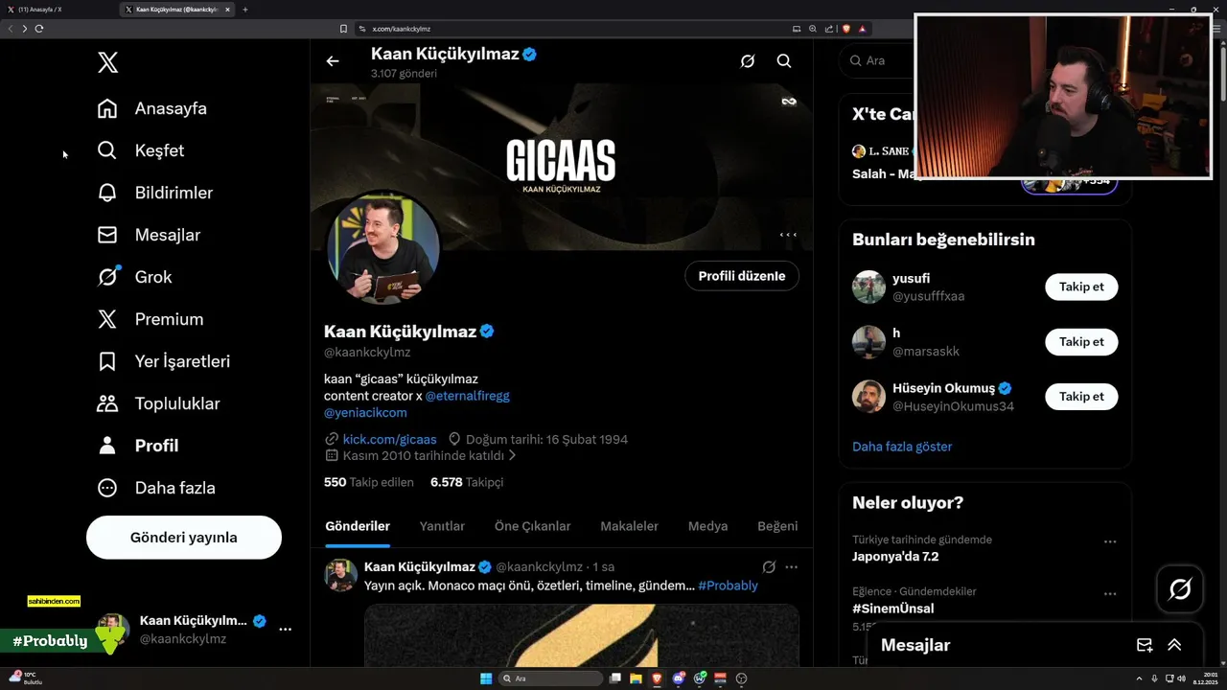Screen dimensions: 1227x690
Task: Click the Brave Shields lion icon
Action: (846, 29)
